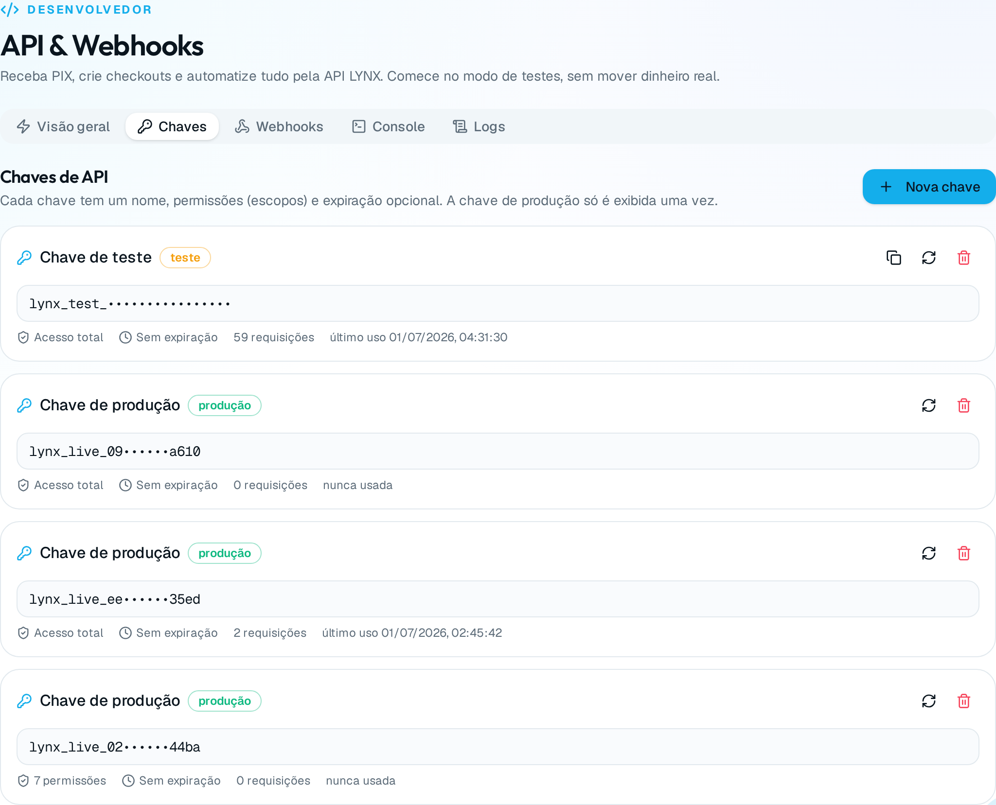Create a new key with Nova chave
This screenshot has width=996, height=805.
coord(929,187)
